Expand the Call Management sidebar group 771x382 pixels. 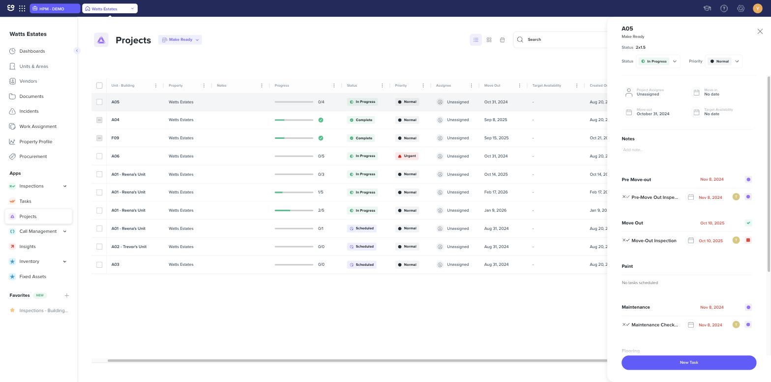tap(64, 231)
